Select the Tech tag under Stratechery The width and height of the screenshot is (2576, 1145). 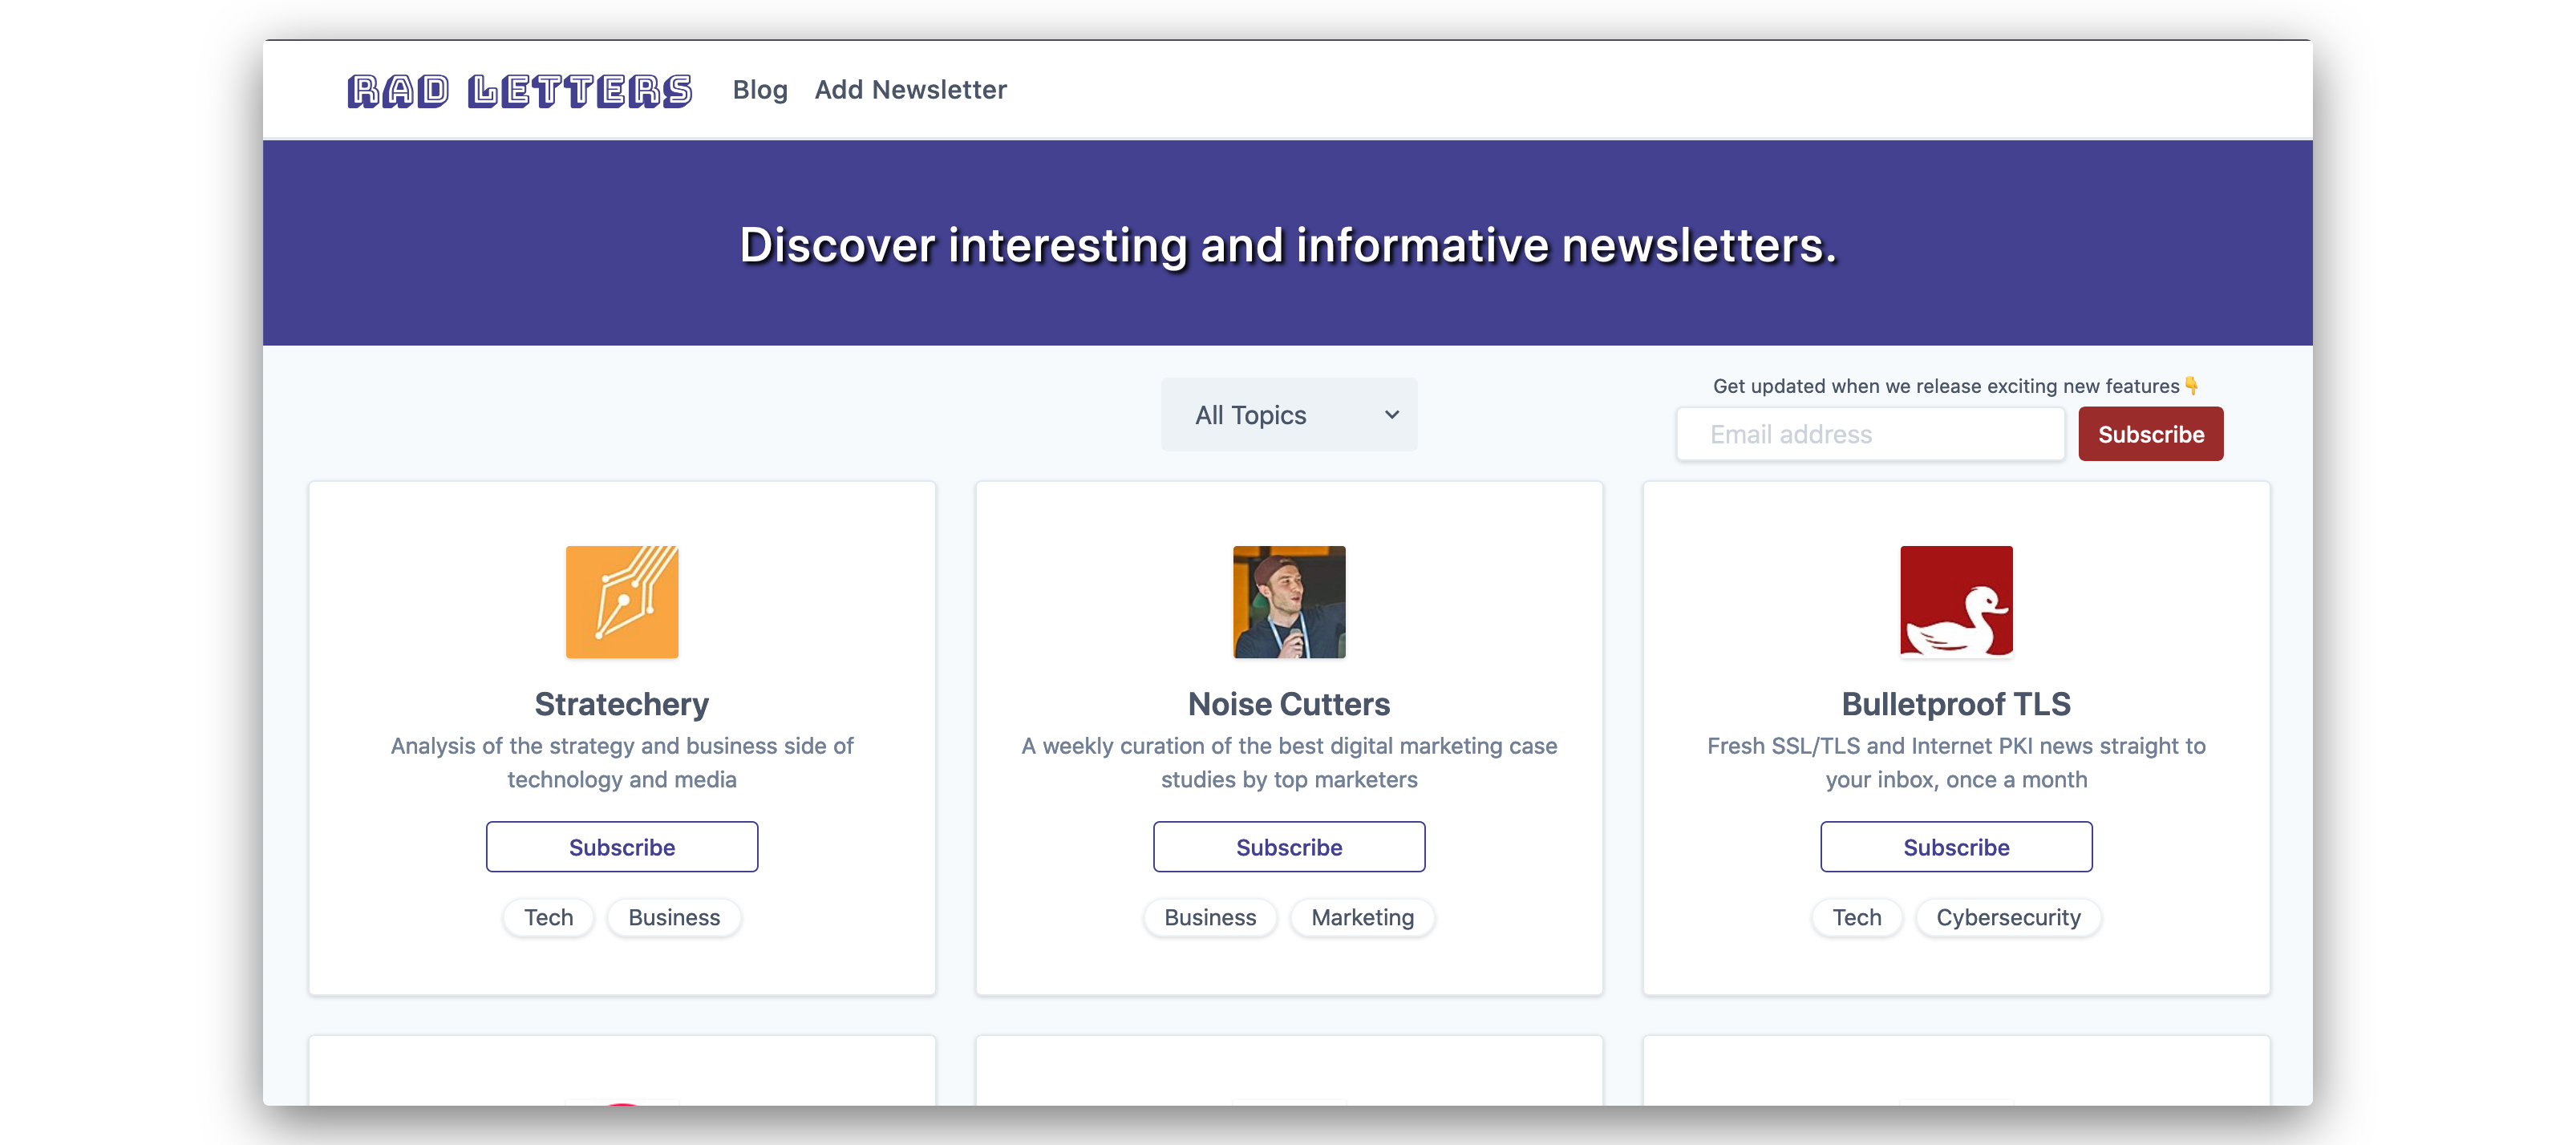[549, 917]
